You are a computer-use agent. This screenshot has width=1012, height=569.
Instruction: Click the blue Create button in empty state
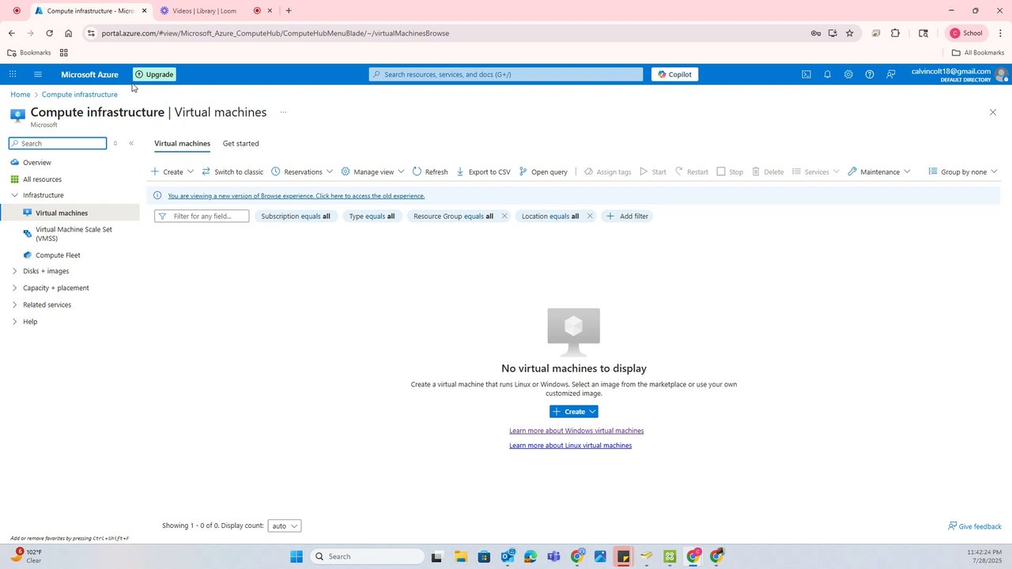(574, 412)
